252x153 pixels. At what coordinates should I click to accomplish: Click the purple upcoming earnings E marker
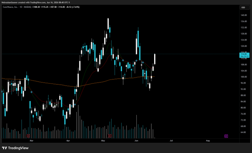(x=226, y=136)
